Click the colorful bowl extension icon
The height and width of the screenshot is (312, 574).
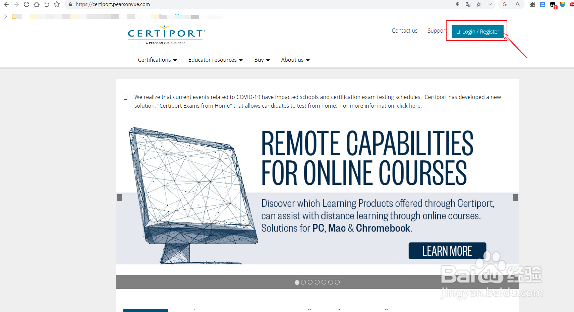point(563,4)
